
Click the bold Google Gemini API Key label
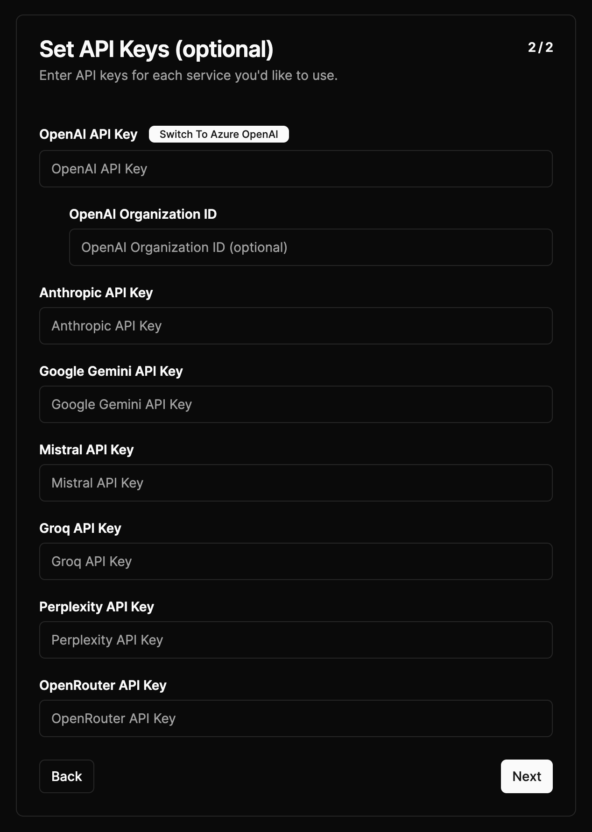(x=111, y=371)
